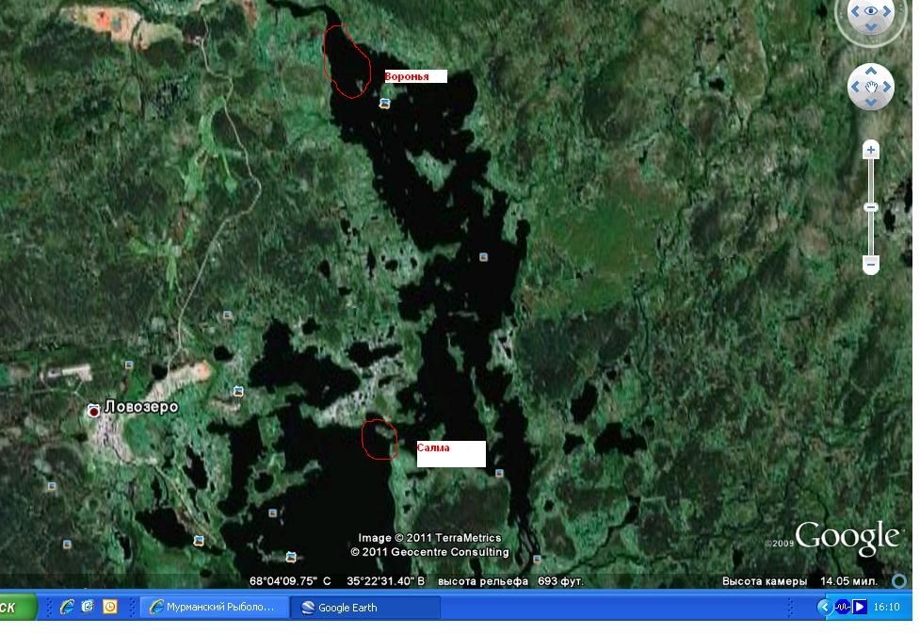This screenshot has height=634, width=920.
Task: Click the Воронья annotation label
Action: (x=414, y=76)
